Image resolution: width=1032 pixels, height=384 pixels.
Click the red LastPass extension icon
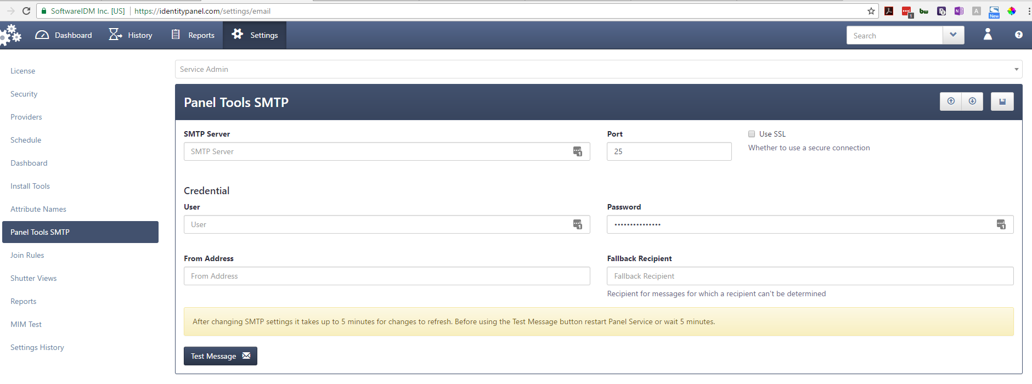click(x=907, y=12)
